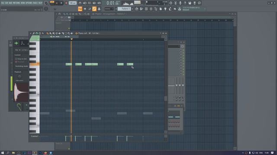The height and width of the screenshot is (155, 277).
Task: Open the Pattern 1 selector
Action: tap(125, 9)
